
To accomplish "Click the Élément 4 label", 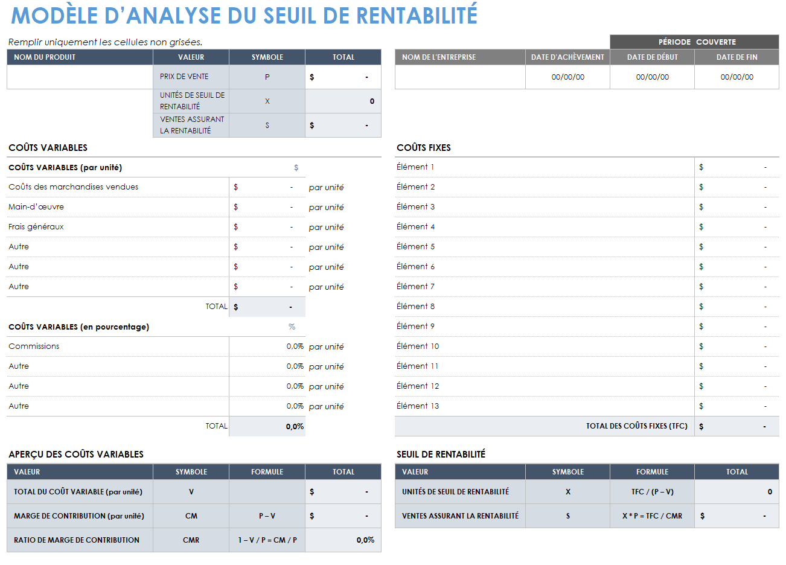I will pyautogui.click(x=415, y=227).
